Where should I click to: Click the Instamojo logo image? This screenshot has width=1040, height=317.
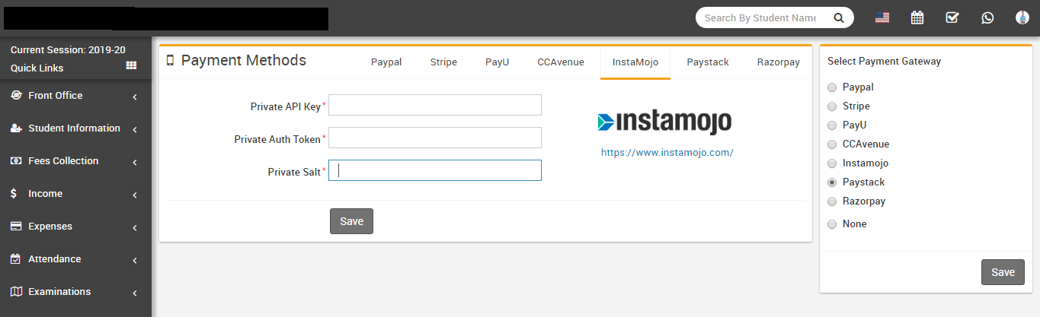point(664,122)
